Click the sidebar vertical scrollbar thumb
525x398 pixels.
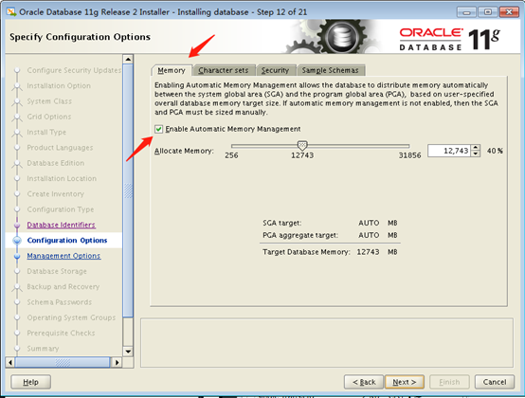coord(128,190)
